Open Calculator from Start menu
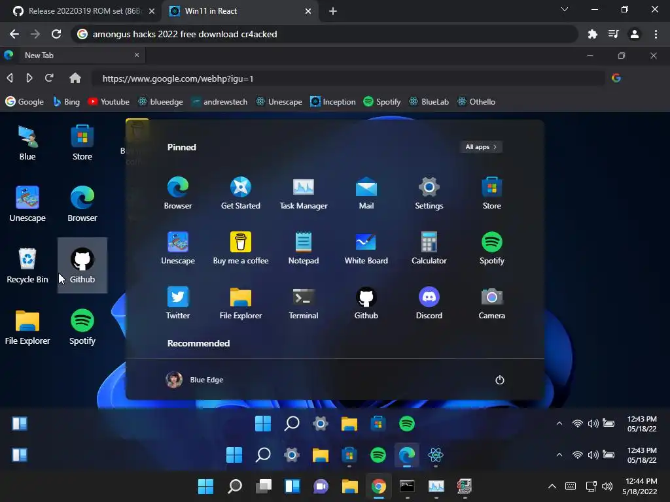Screen dimensions: 670x502 coord(429,248)
